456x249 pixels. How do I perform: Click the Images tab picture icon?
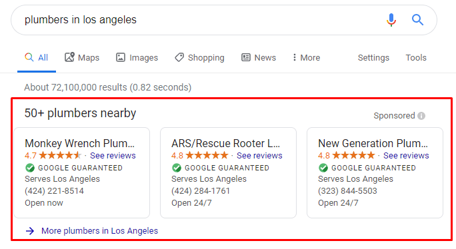121,57
